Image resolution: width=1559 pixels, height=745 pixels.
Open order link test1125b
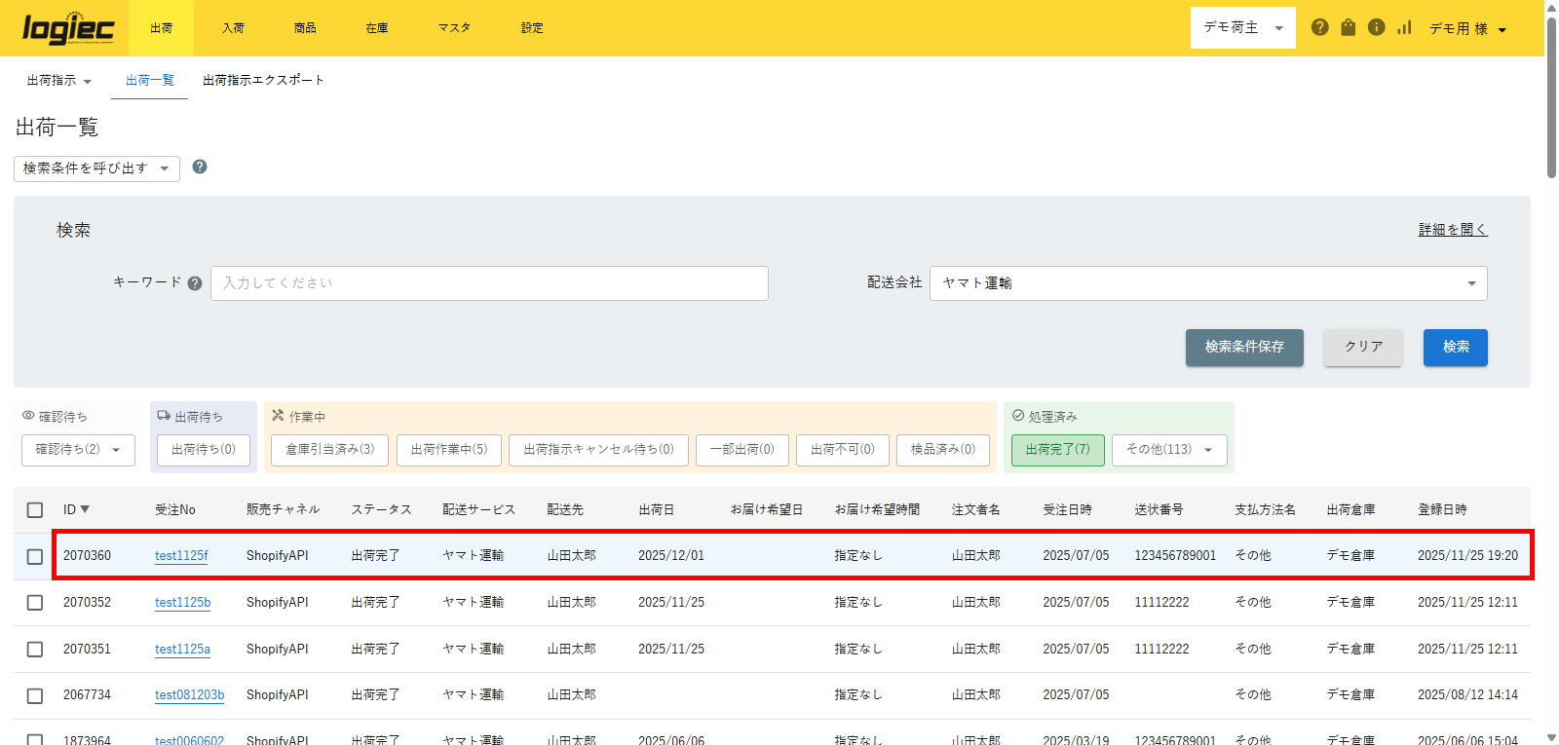coord(182,603)
